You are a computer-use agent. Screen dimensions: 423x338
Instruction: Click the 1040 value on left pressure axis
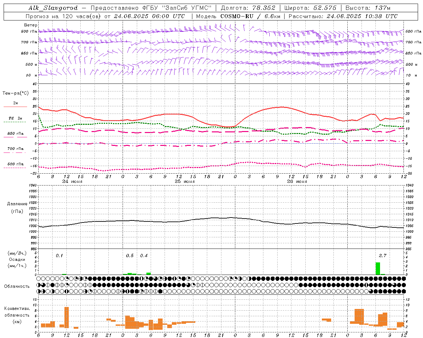pyautogui.click(x=33, y=185)
